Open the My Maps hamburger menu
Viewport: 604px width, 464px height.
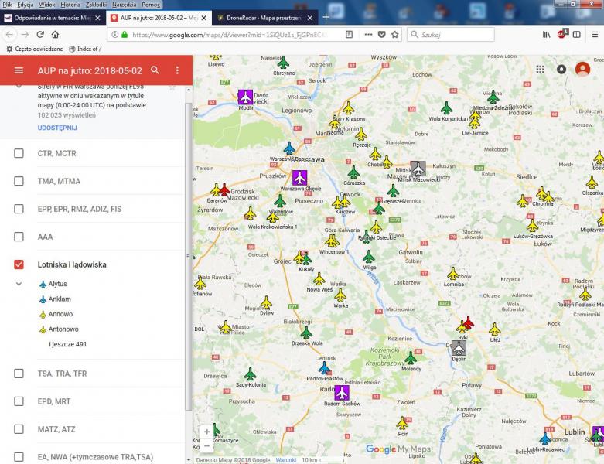(x=19, y=70)
